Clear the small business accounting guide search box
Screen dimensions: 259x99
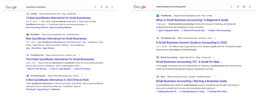(x=231, y=7)
